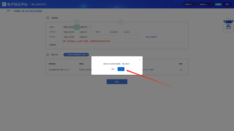Click the 网上诉讼平台 header title

39,4
